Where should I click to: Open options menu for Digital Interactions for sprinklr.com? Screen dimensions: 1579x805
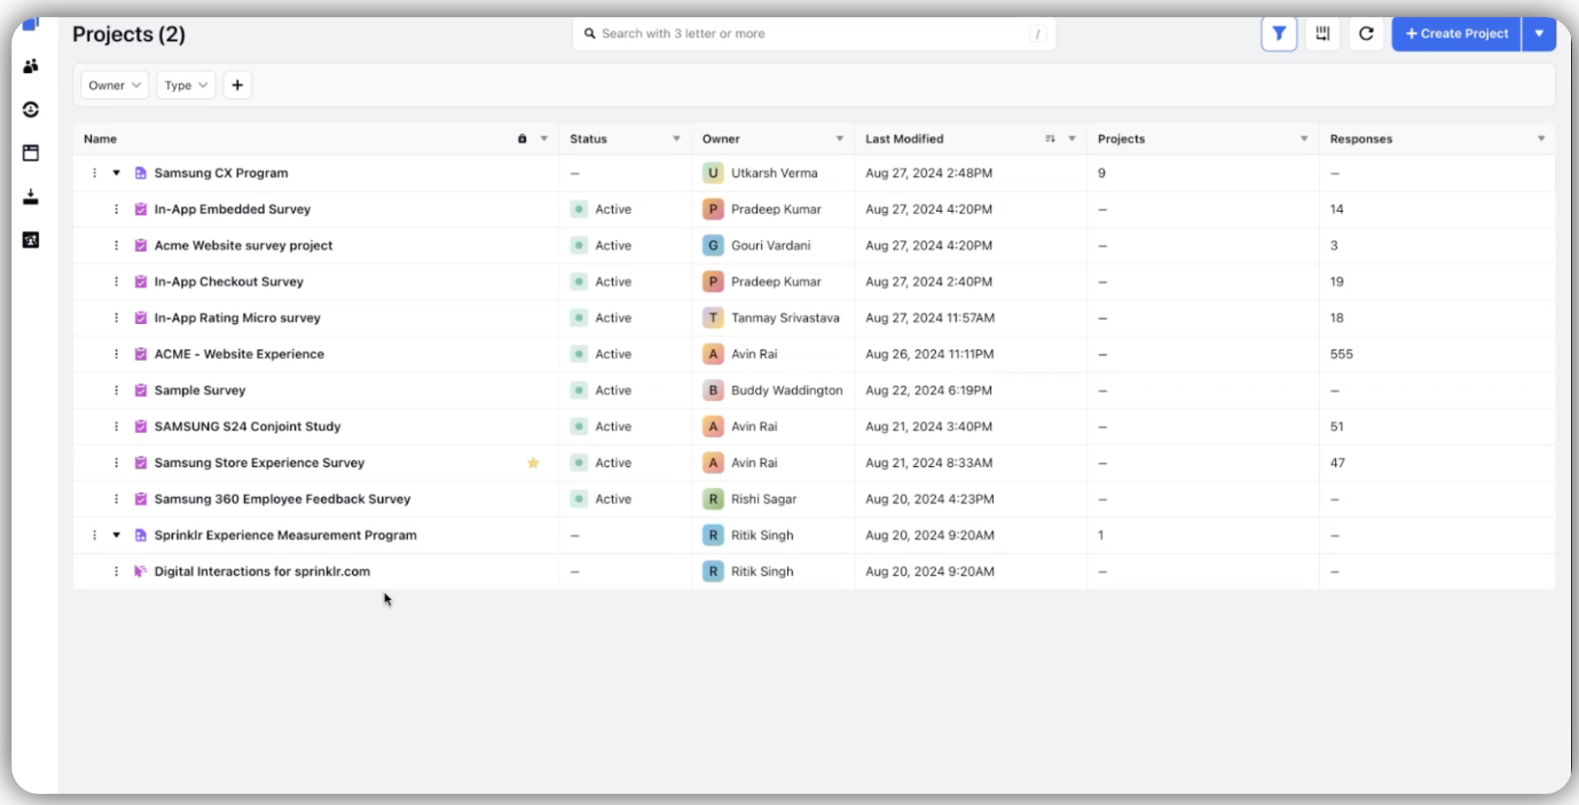point(116,572)
